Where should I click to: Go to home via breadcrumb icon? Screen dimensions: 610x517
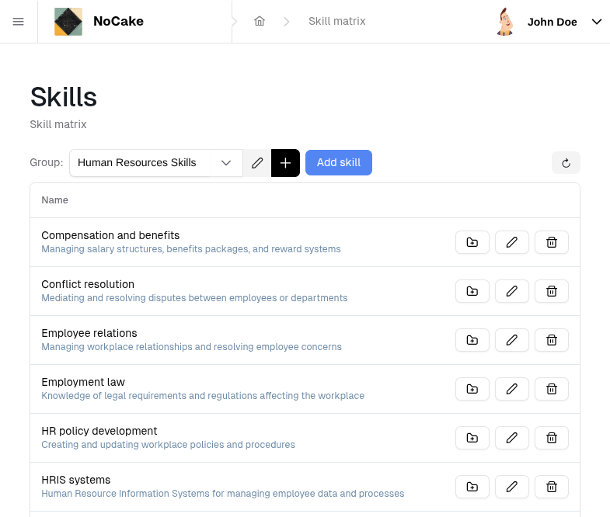tap(260, 21)
